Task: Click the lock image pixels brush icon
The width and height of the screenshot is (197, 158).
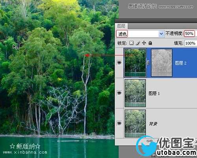Action: pos(138,43)
